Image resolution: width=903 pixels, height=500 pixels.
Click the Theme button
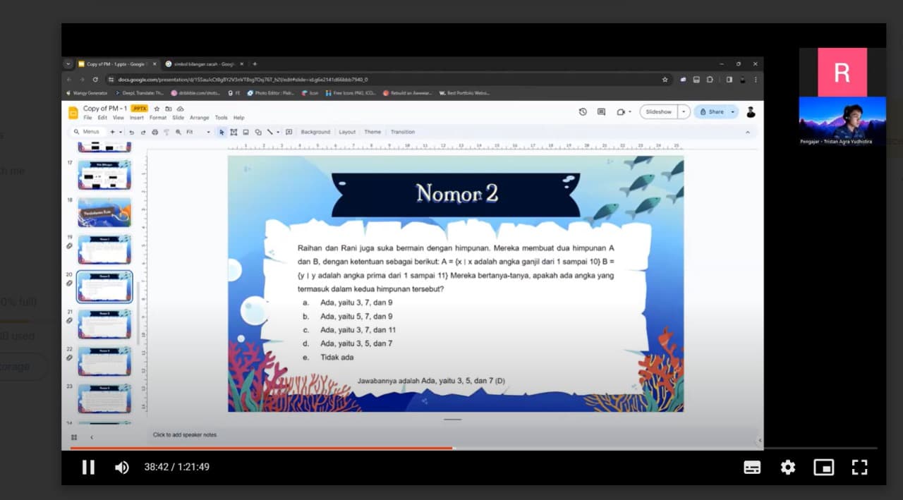pyautogui.click(x=372, y=132)
